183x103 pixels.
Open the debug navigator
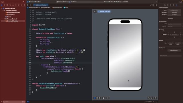(x=19, y=5)
